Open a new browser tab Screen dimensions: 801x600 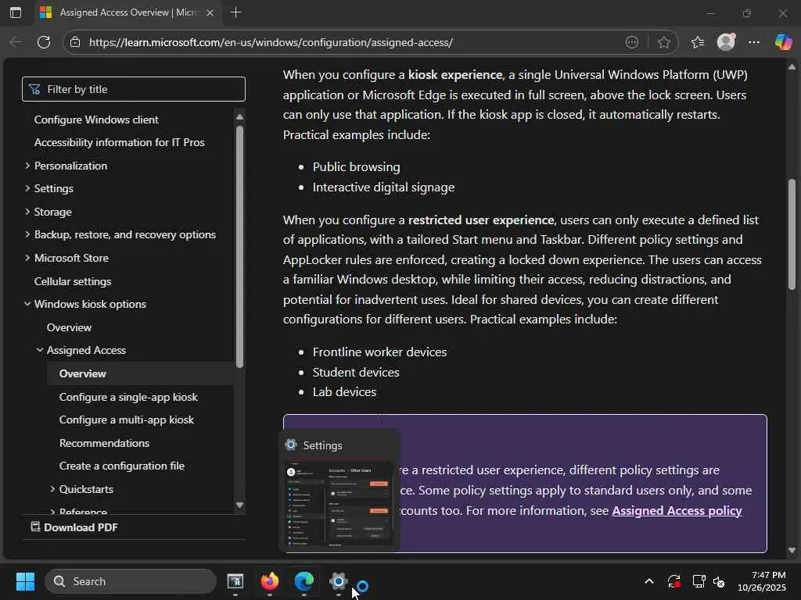click(235, 12)
